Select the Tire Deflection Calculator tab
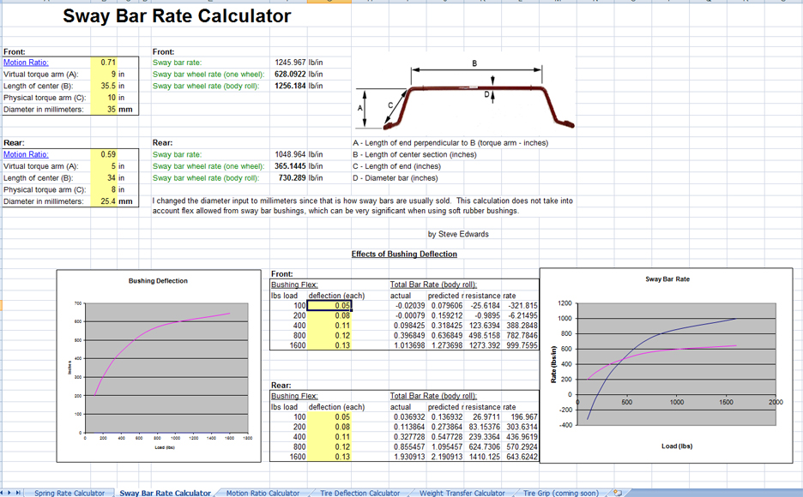803x497 pixels. [360, 493]
